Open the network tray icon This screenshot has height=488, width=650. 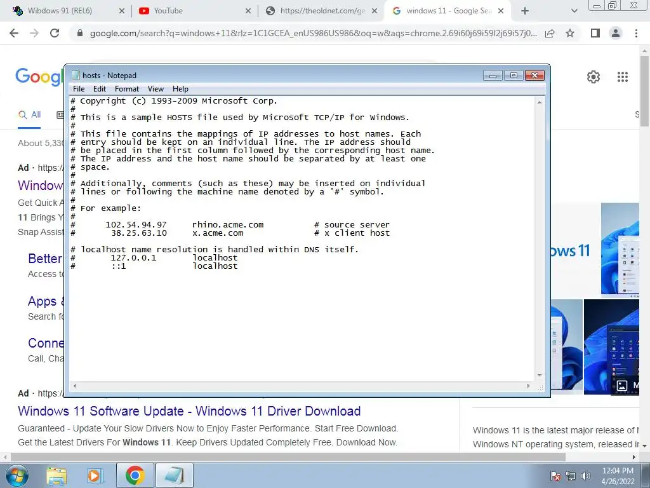click(x=571, y=476)
